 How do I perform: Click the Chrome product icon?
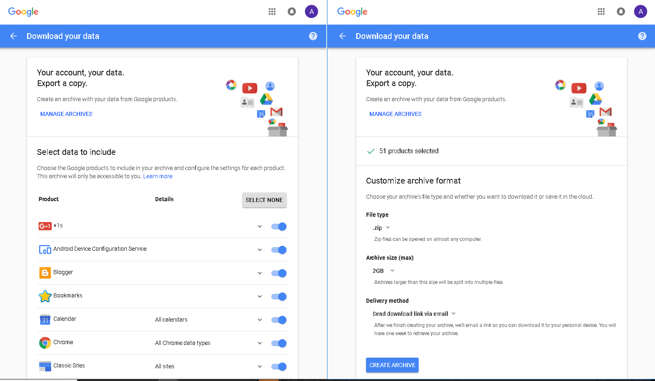(45, 343)
